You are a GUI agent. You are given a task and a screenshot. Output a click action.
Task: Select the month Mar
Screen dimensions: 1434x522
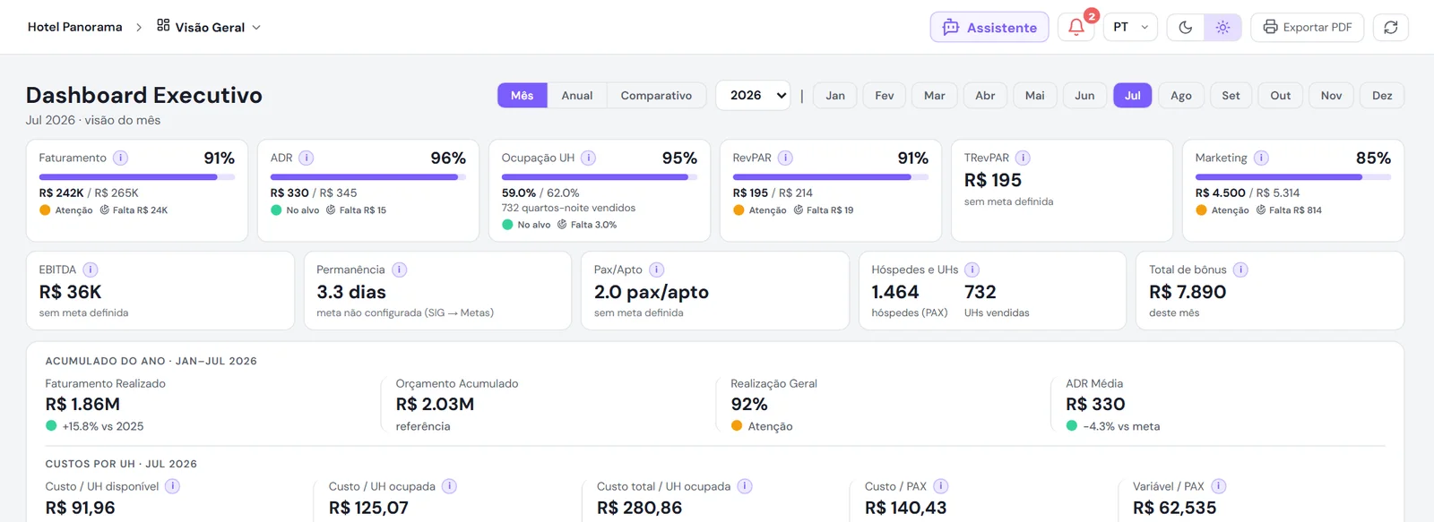935,95
